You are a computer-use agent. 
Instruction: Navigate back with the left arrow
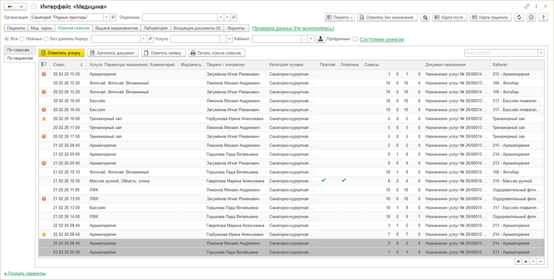pyautogui.click(x=10, y=6)
